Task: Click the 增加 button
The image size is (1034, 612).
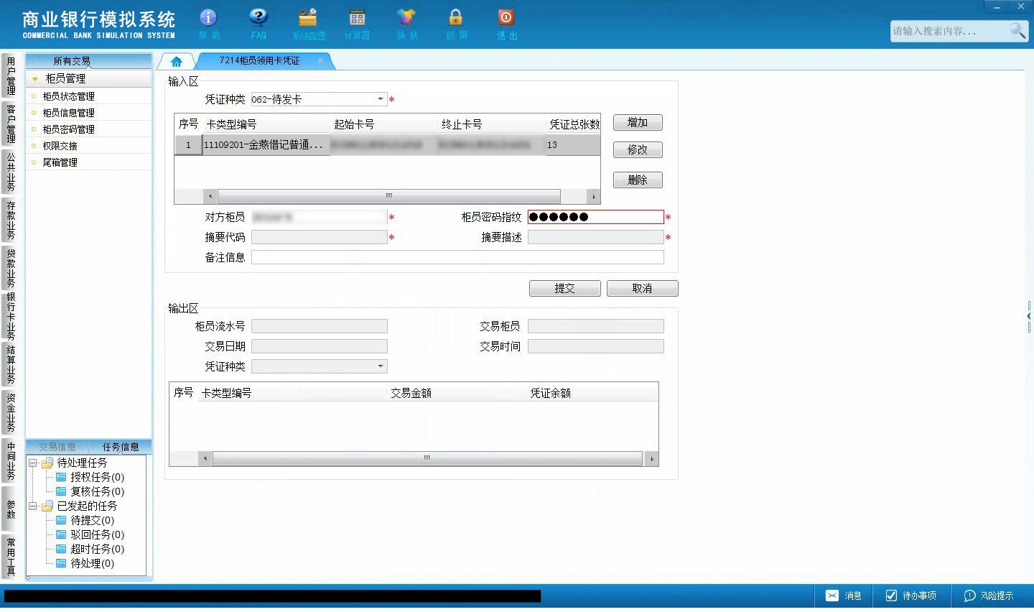Action: [638, 123]
